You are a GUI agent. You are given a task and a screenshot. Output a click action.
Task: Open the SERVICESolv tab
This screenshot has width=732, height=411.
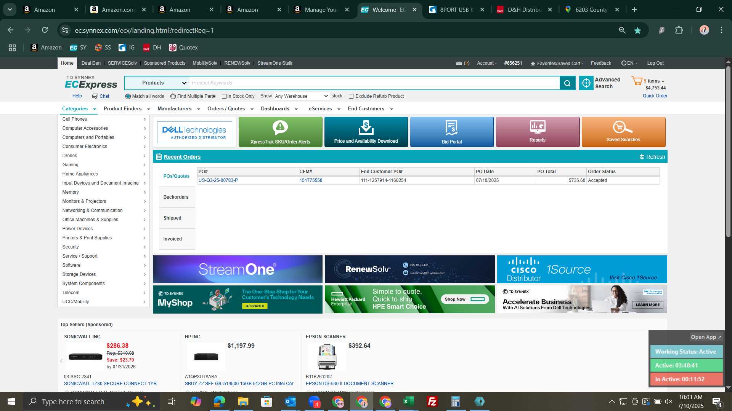pyautogui.click(x=122, y=63)
